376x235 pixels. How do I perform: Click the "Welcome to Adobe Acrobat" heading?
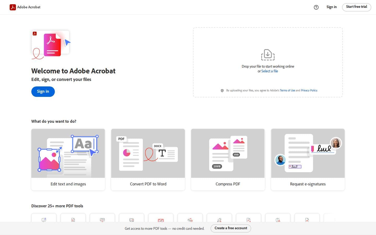point(73,71)
